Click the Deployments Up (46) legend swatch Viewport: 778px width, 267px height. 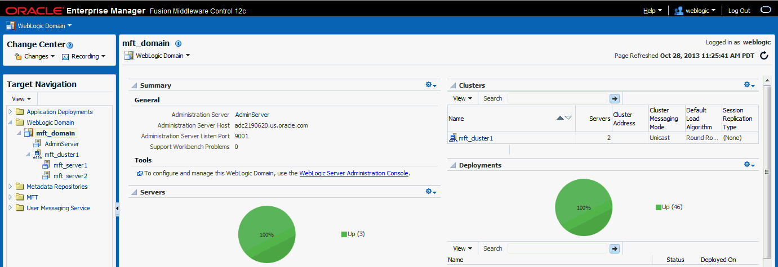pos(659,207)
